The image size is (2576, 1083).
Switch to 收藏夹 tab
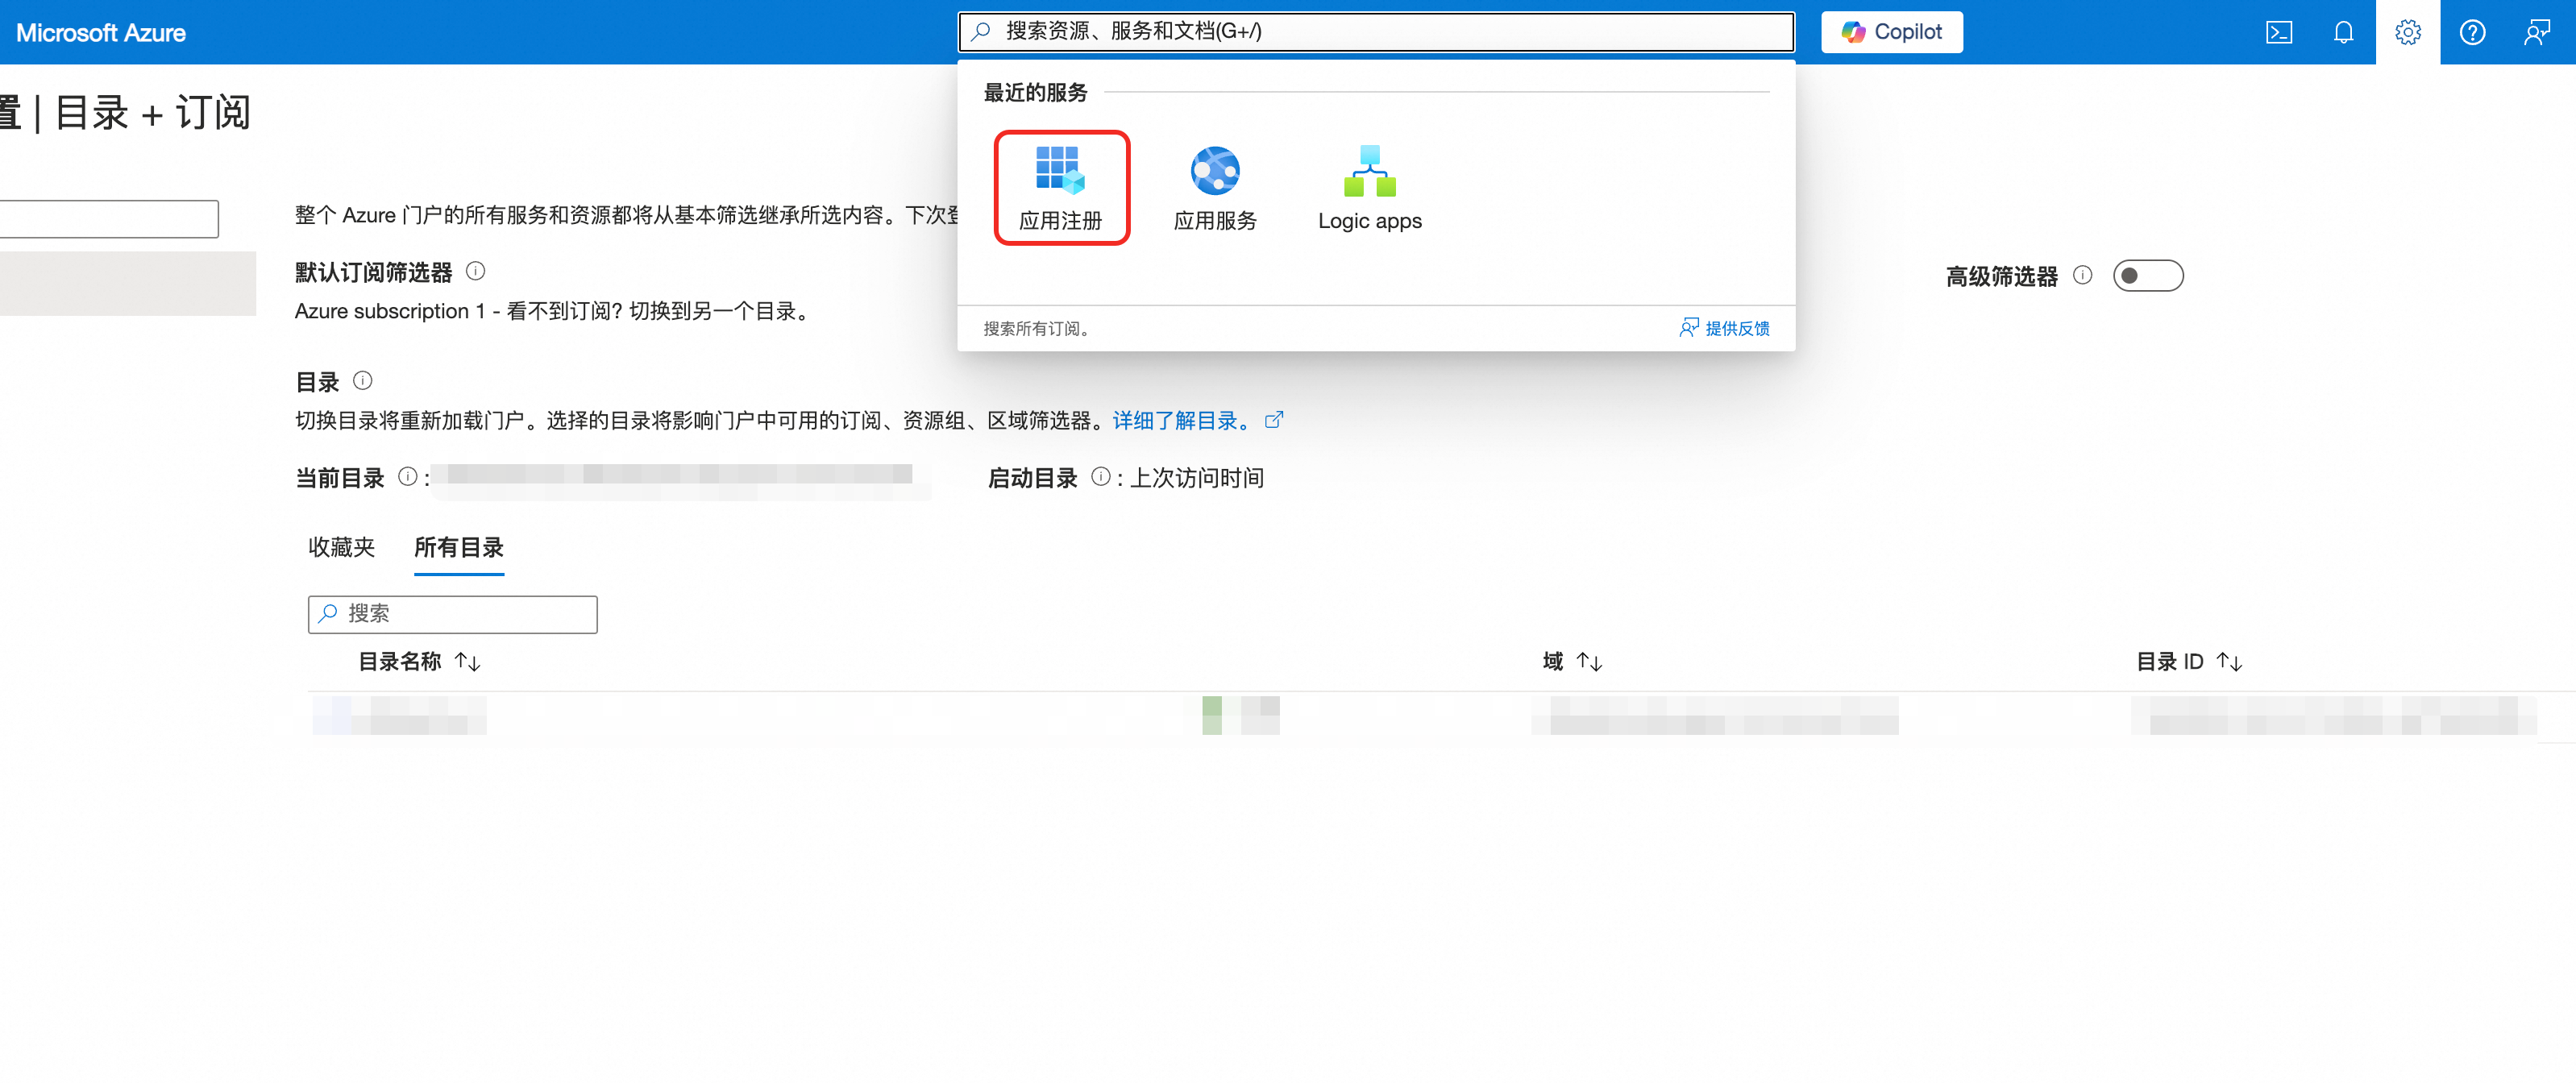coord(341,547)
